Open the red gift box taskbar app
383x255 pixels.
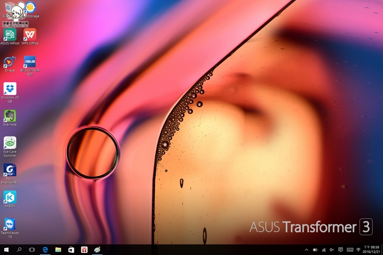(x=84, y=249)
